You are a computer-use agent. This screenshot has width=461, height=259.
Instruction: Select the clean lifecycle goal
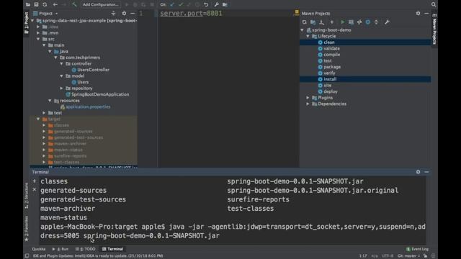(365, 42)
